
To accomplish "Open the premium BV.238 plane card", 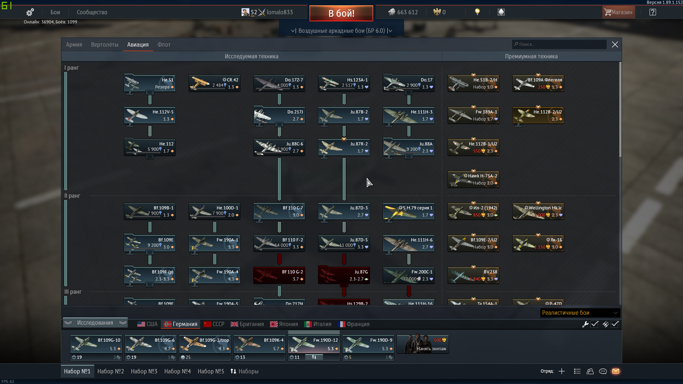I will click(x=473, y=275).
